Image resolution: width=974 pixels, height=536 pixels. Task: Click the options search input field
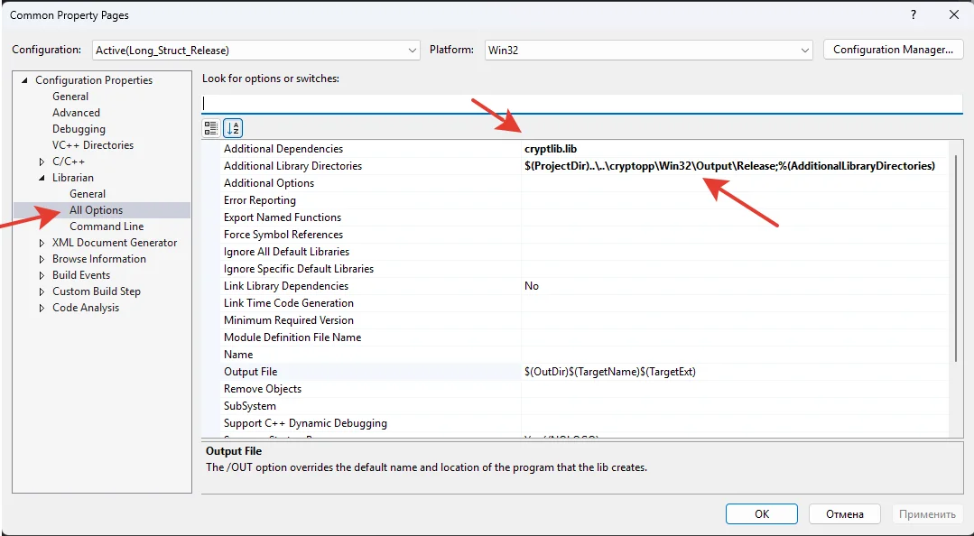pyautogui.click(x=581, y=104)
